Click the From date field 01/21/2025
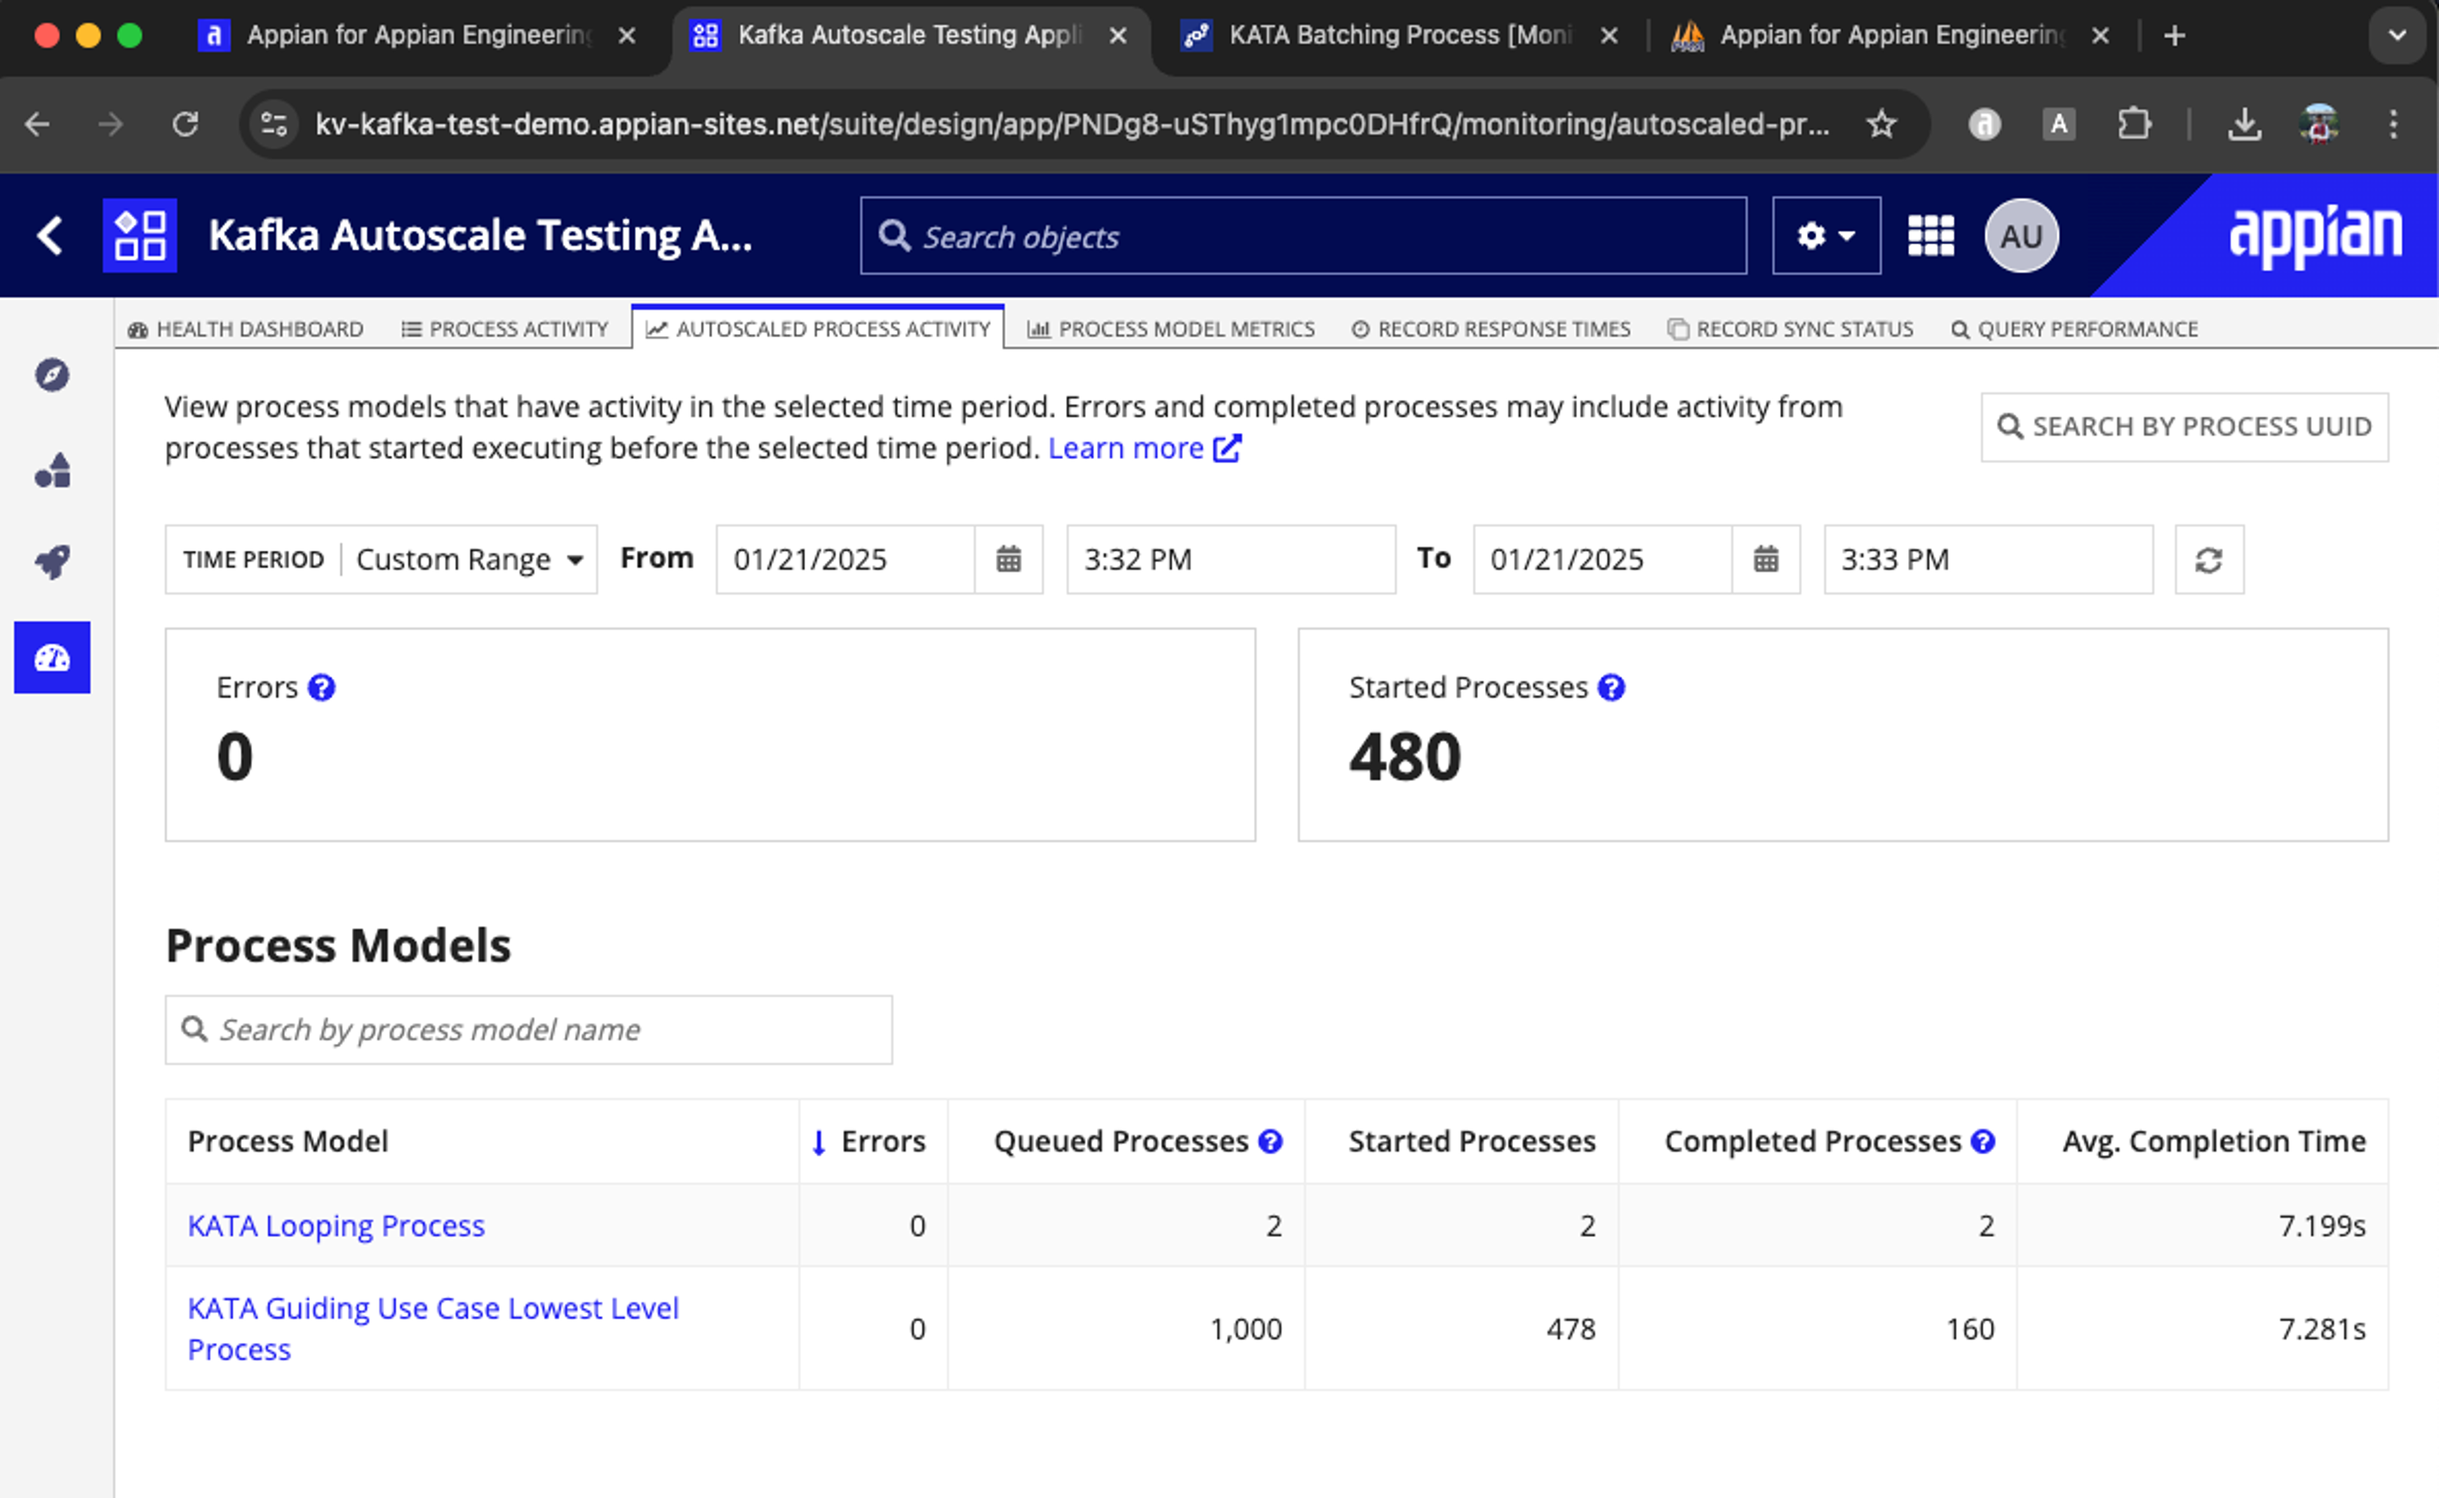The width and height of the screenshot is (2439, 1498). tap(845, 560)
